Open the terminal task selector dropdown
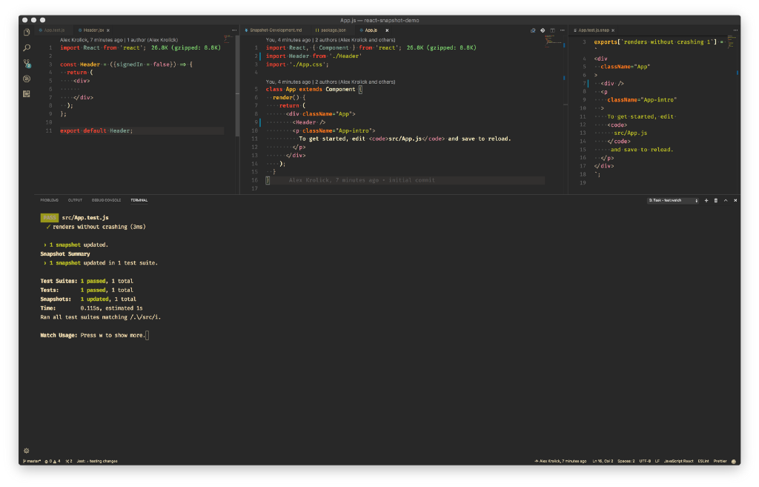Image resolution: width=759 pixels, height=487 pixels. click(673, 200)
